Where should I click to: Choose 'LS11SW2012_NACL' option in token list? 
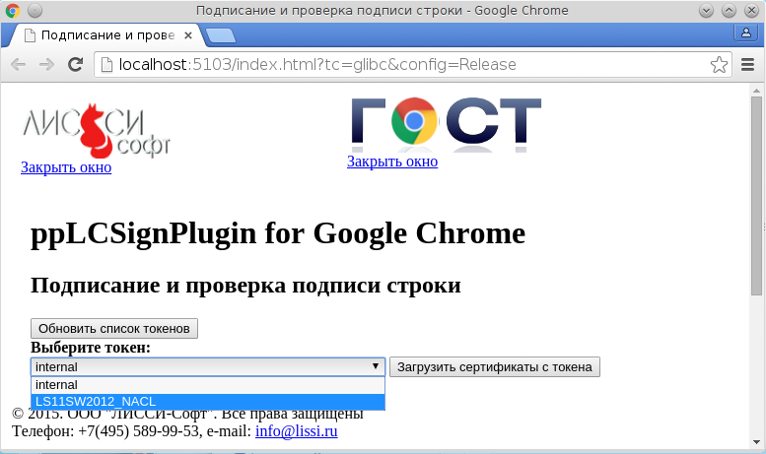pos(208,401)
